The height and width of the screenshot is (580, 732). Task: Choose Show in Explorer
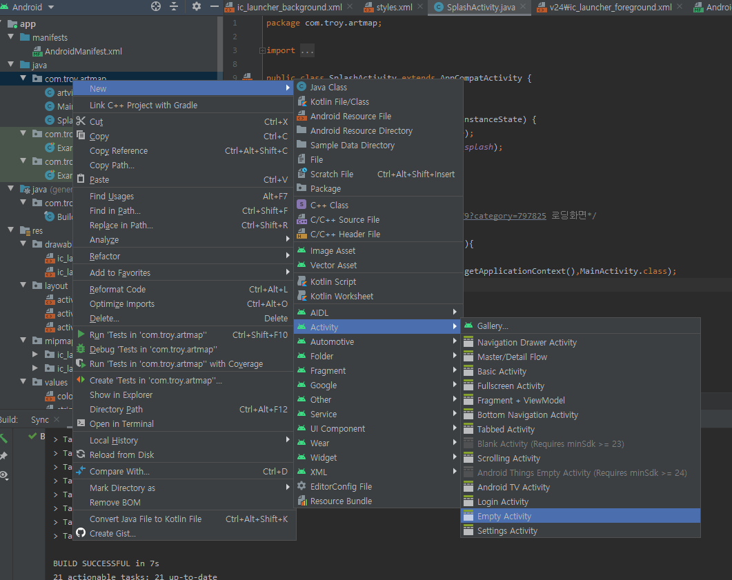pyautogui.click(x=184, y=394)
